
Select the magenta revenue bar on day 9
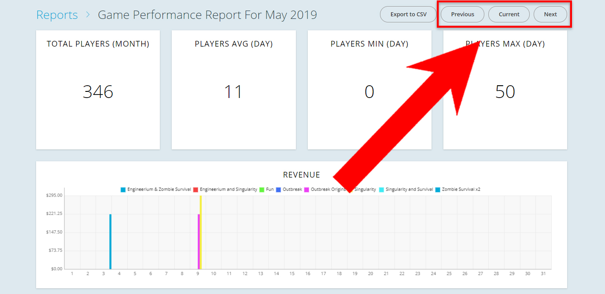point(199,241)
